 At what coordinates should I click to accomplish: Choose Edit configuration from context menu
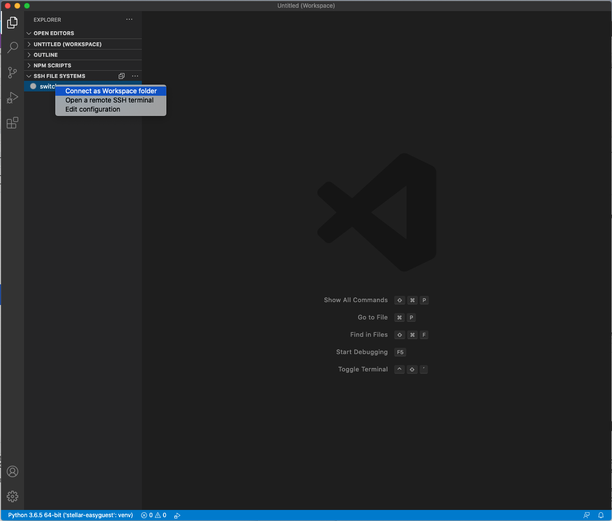coord(93,109)
